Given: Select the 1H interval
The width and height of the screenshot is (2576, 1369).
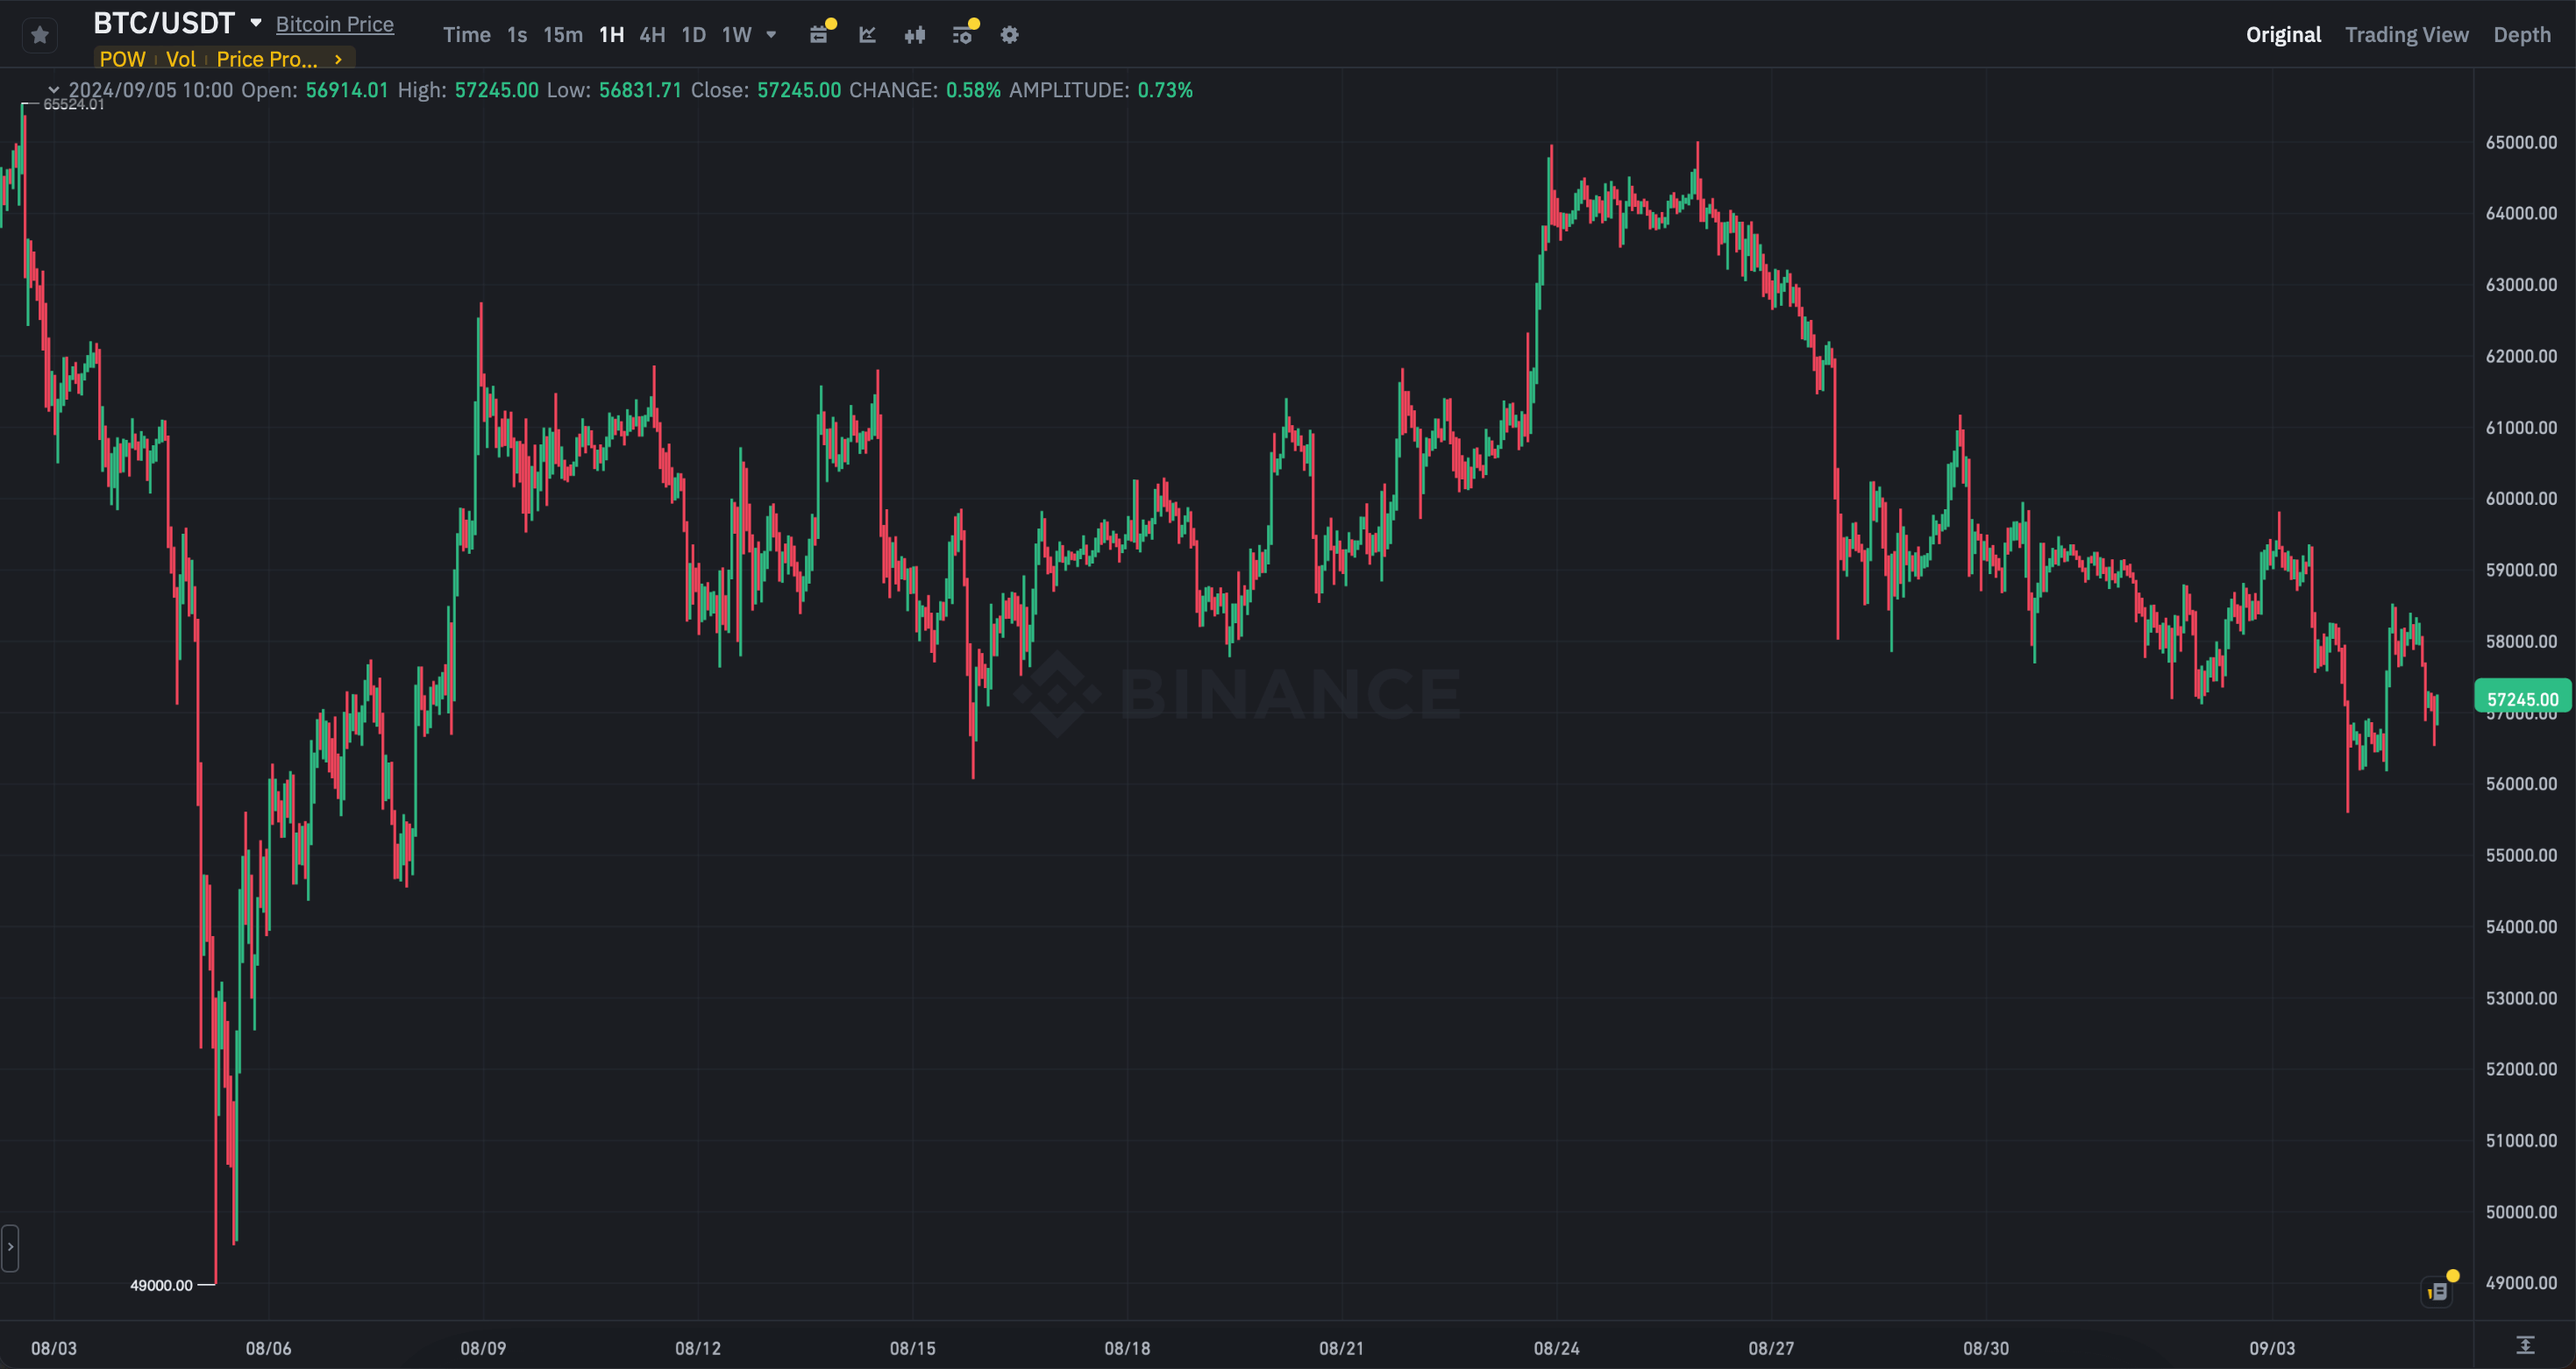Looking at the screenshot, I should click(611, 35).
